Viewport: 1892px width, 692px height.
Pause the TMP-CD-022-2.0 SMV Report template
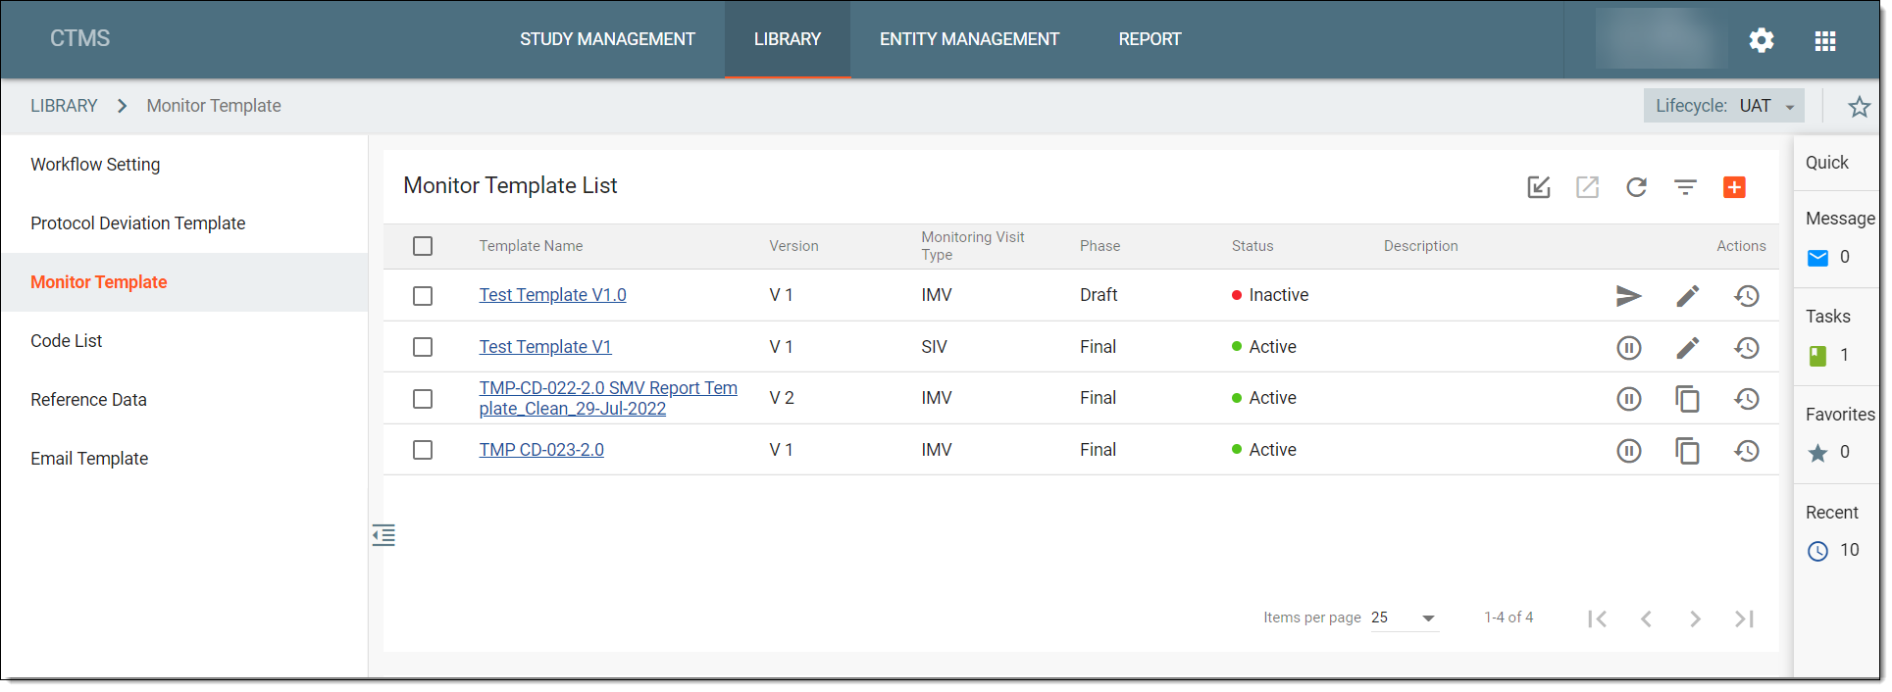(1629, 399)
